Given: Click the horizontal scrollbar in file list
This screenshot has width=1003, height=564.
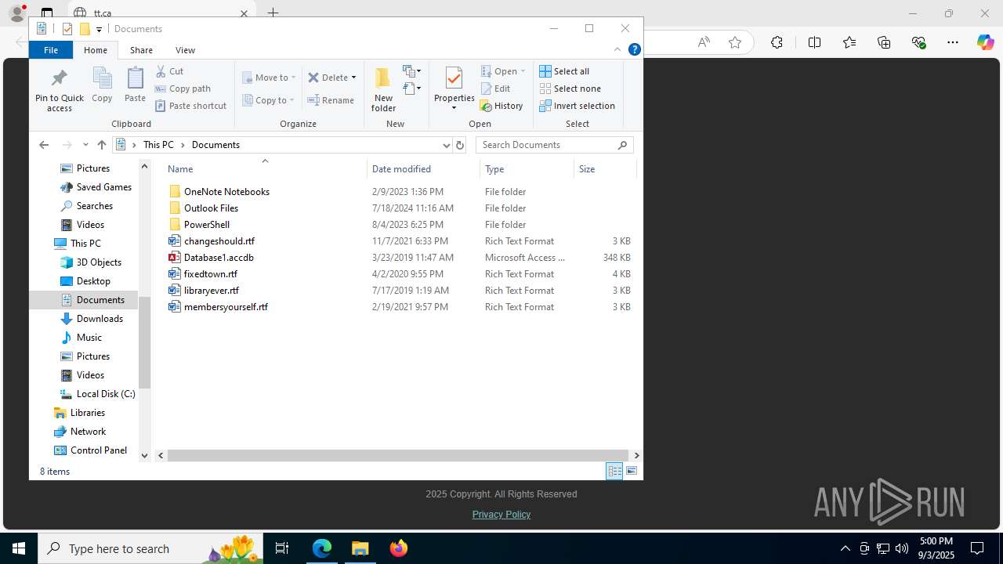Looking at the screenshot, I should [x=398, y=455].
